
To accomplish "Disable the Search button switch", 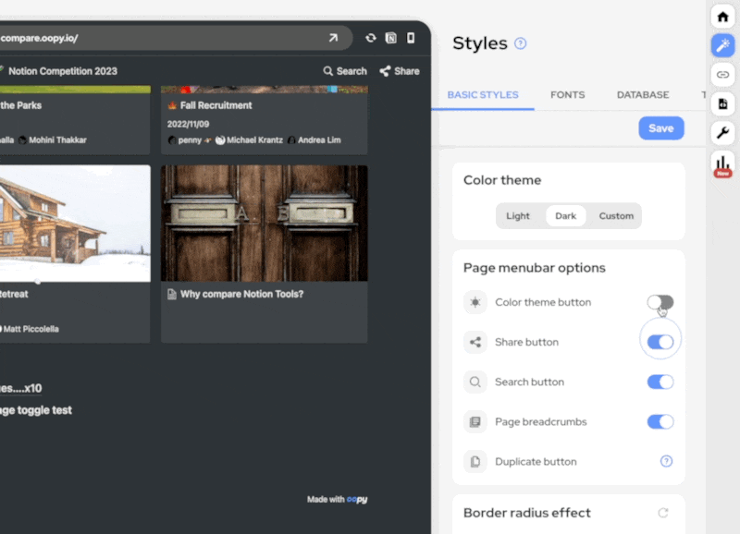I will [x=660, y=382].
